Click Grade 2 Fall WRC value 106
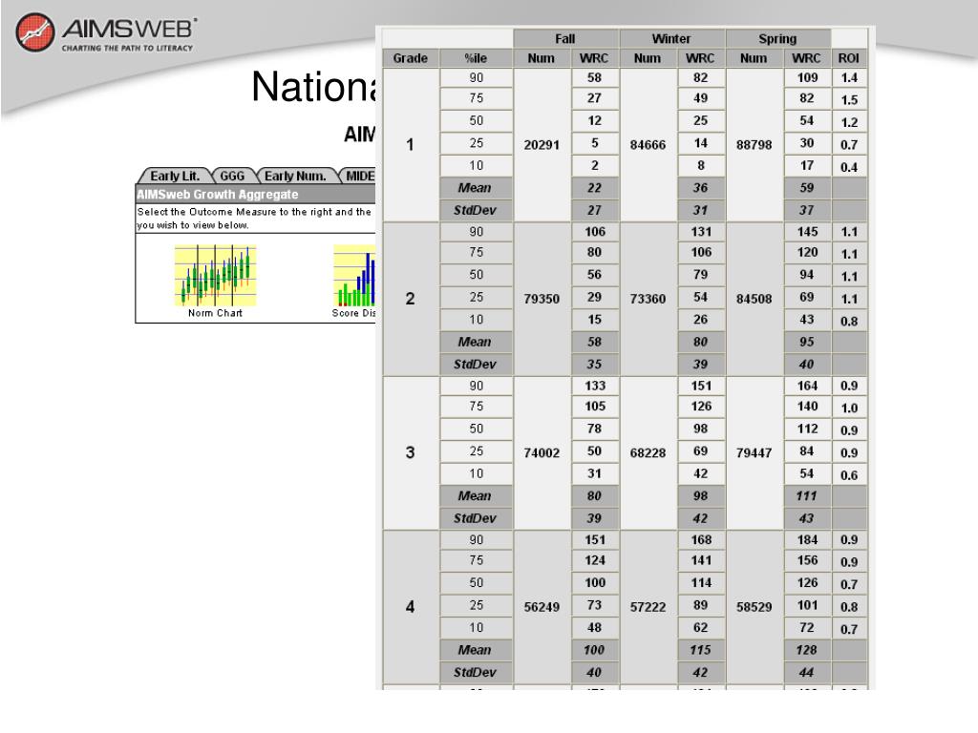This screenshot has height=733, width=978. coord(594,232)
